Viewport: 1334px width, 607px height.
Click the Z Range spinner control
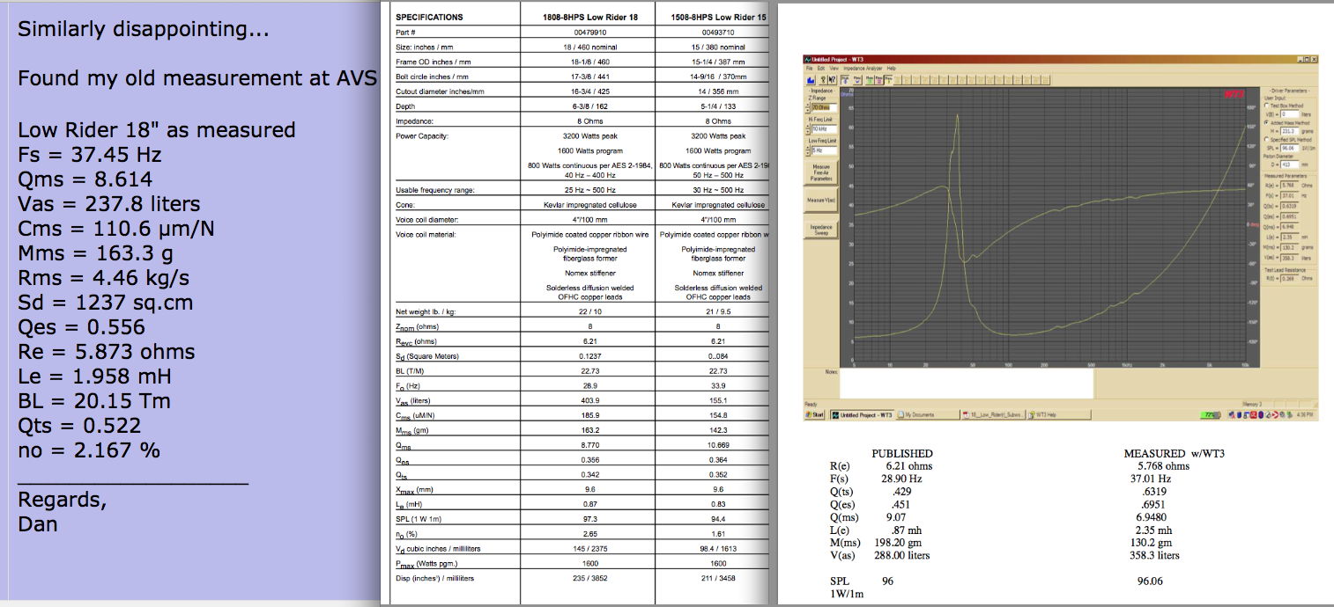(807, 107)
